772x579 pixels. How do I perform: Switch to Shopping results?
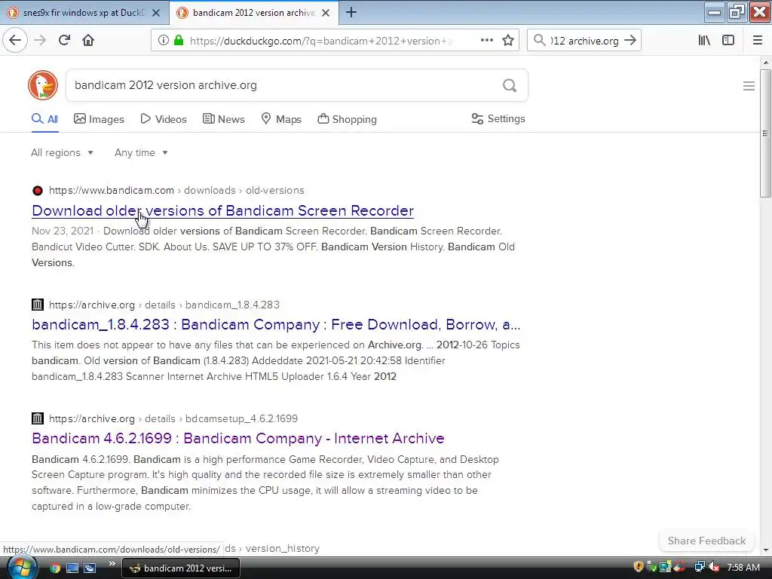coord(347,119)
